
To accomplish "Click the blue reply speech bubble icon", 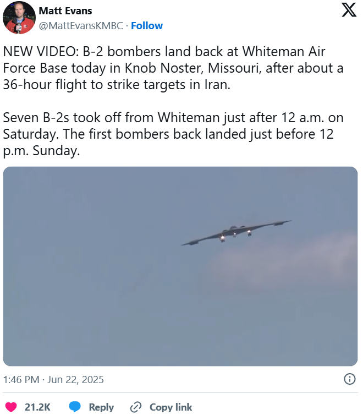I will pos(75,407).
